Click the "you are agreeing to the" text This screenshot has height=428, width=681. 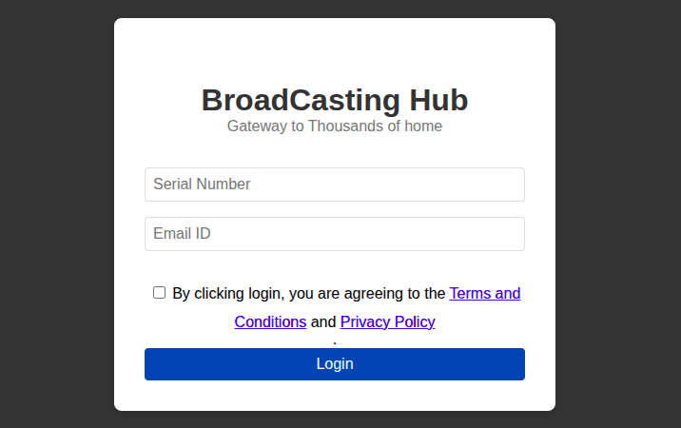click(x=366, y=293)
